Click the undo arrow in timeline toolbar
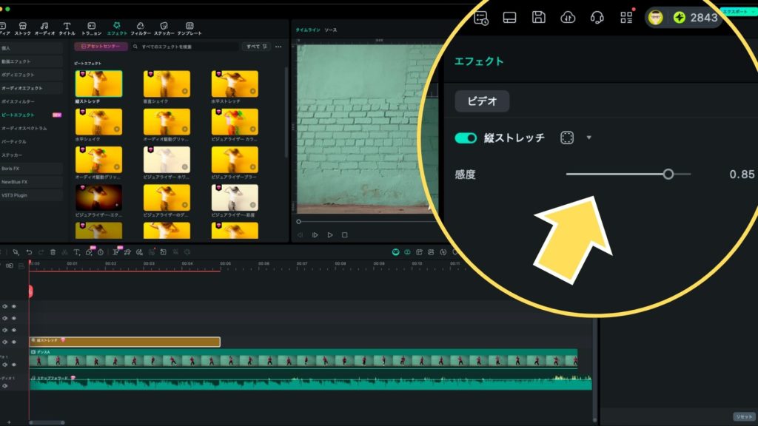Image resolution: width=758 pixels, height=426 pixels. (x=29, y=252)
